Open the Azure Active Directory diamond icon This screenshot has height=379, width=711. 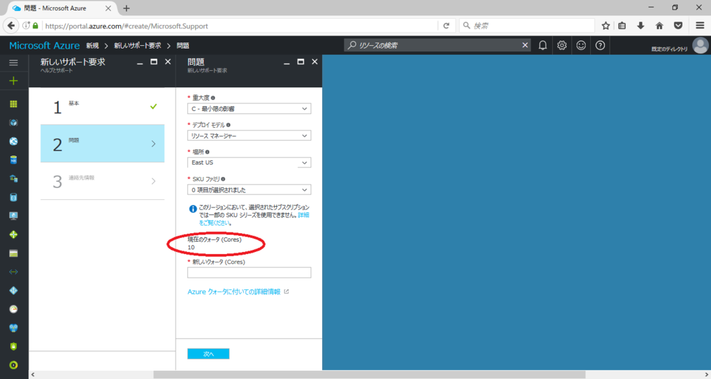click(x=14, y=291)
